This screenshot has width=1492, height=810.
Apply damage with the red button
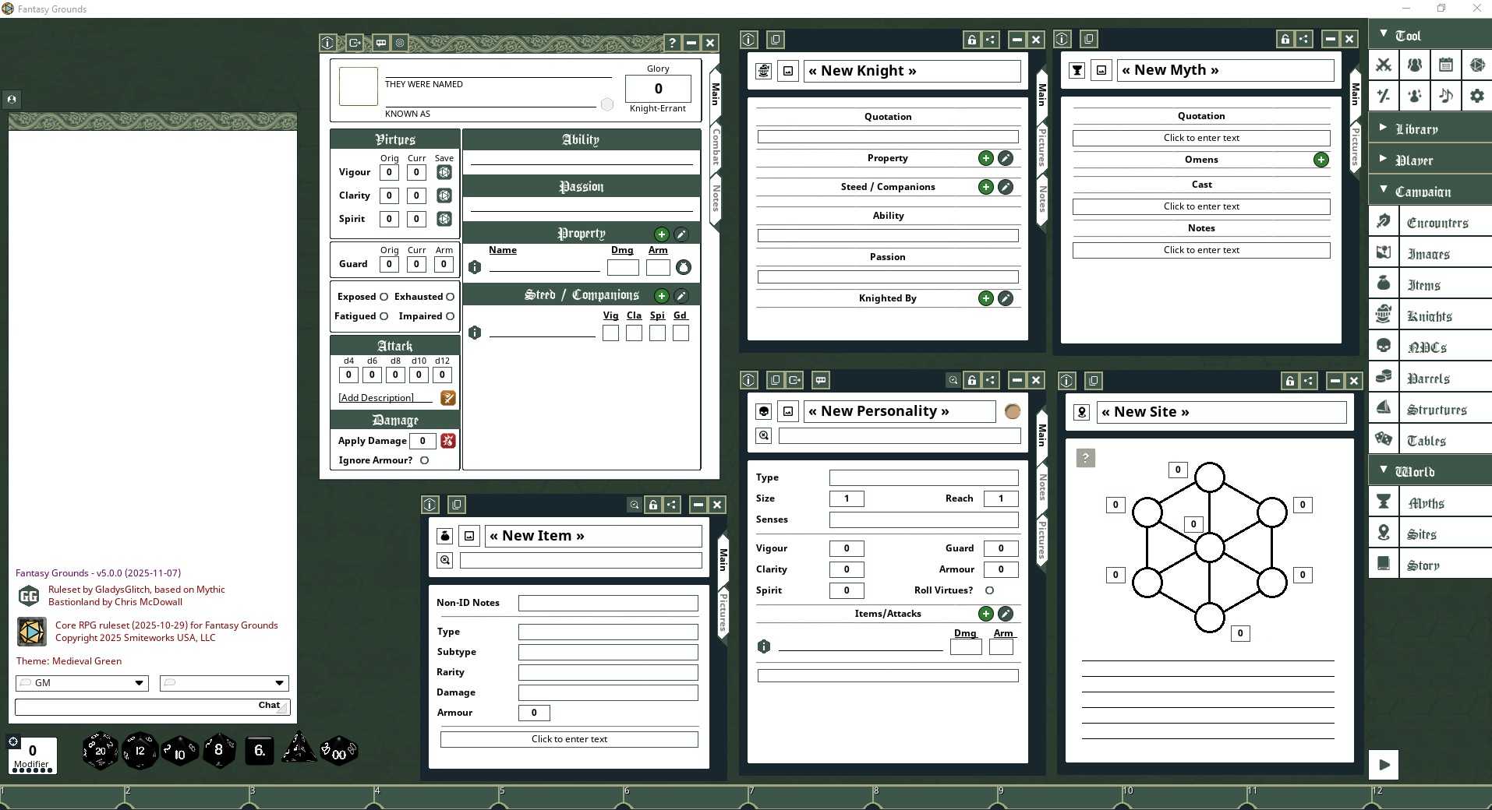(x=448, y=441)
